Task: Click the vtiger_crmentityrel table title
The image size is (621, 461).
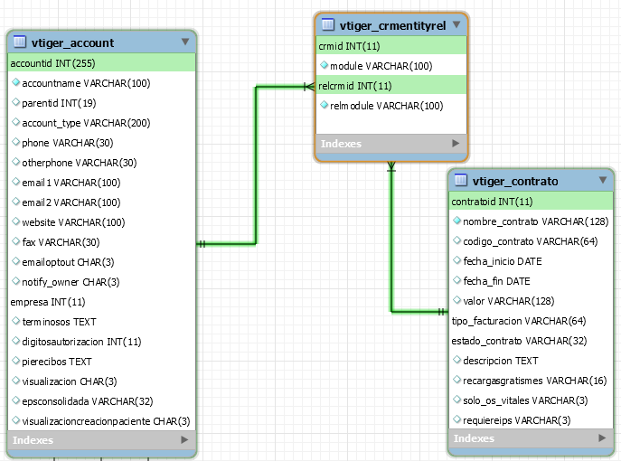Action: [393, 25]
